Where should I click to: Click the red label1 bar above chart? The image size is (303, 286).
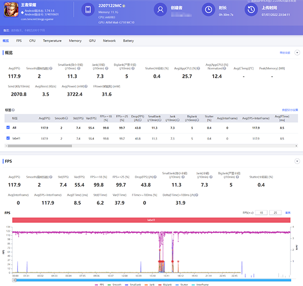[151, 220]
